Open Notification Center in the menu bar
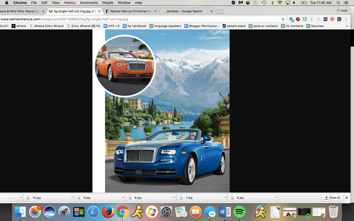354x221 pixels. click(346, 3)
